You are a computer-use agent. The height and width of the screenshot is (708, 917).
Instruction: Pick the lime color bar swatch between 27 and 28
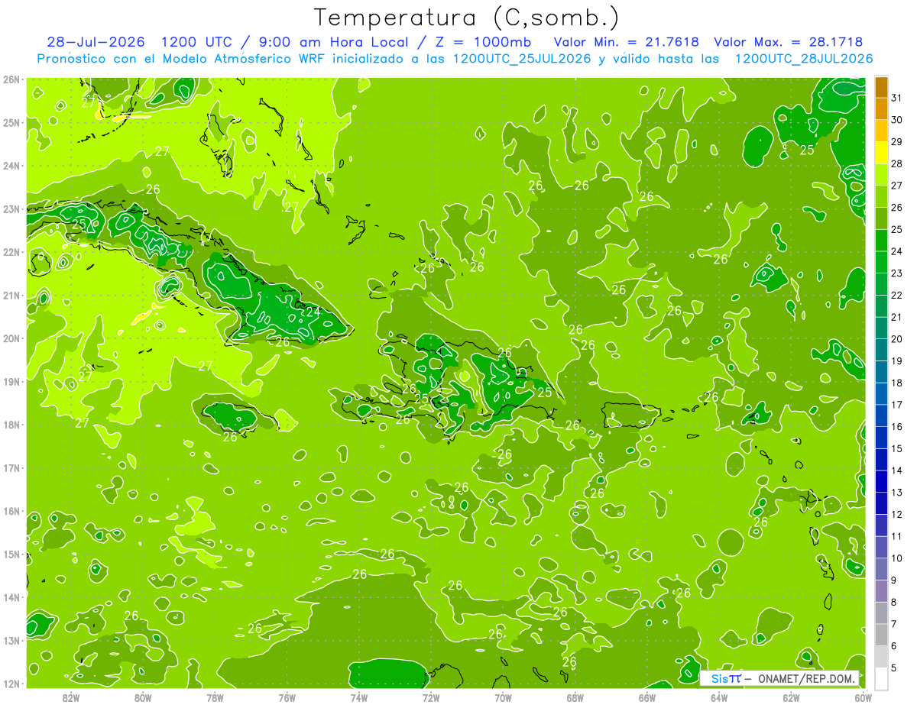[881, 175]
